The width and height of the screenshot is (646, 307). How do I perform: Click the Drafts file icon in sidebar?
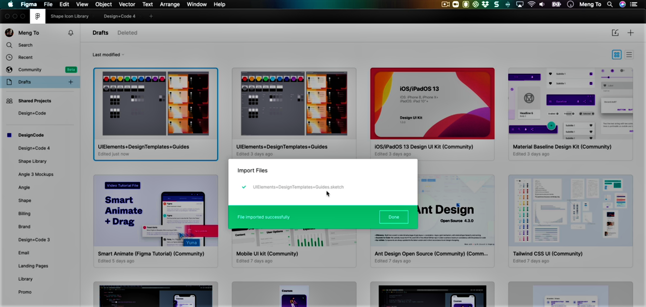tap(9, 82)
